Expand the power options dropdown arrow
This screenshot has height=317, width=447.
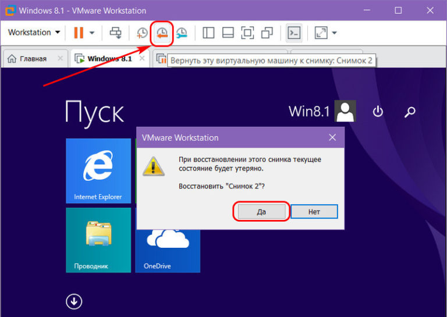click(92, 33)
